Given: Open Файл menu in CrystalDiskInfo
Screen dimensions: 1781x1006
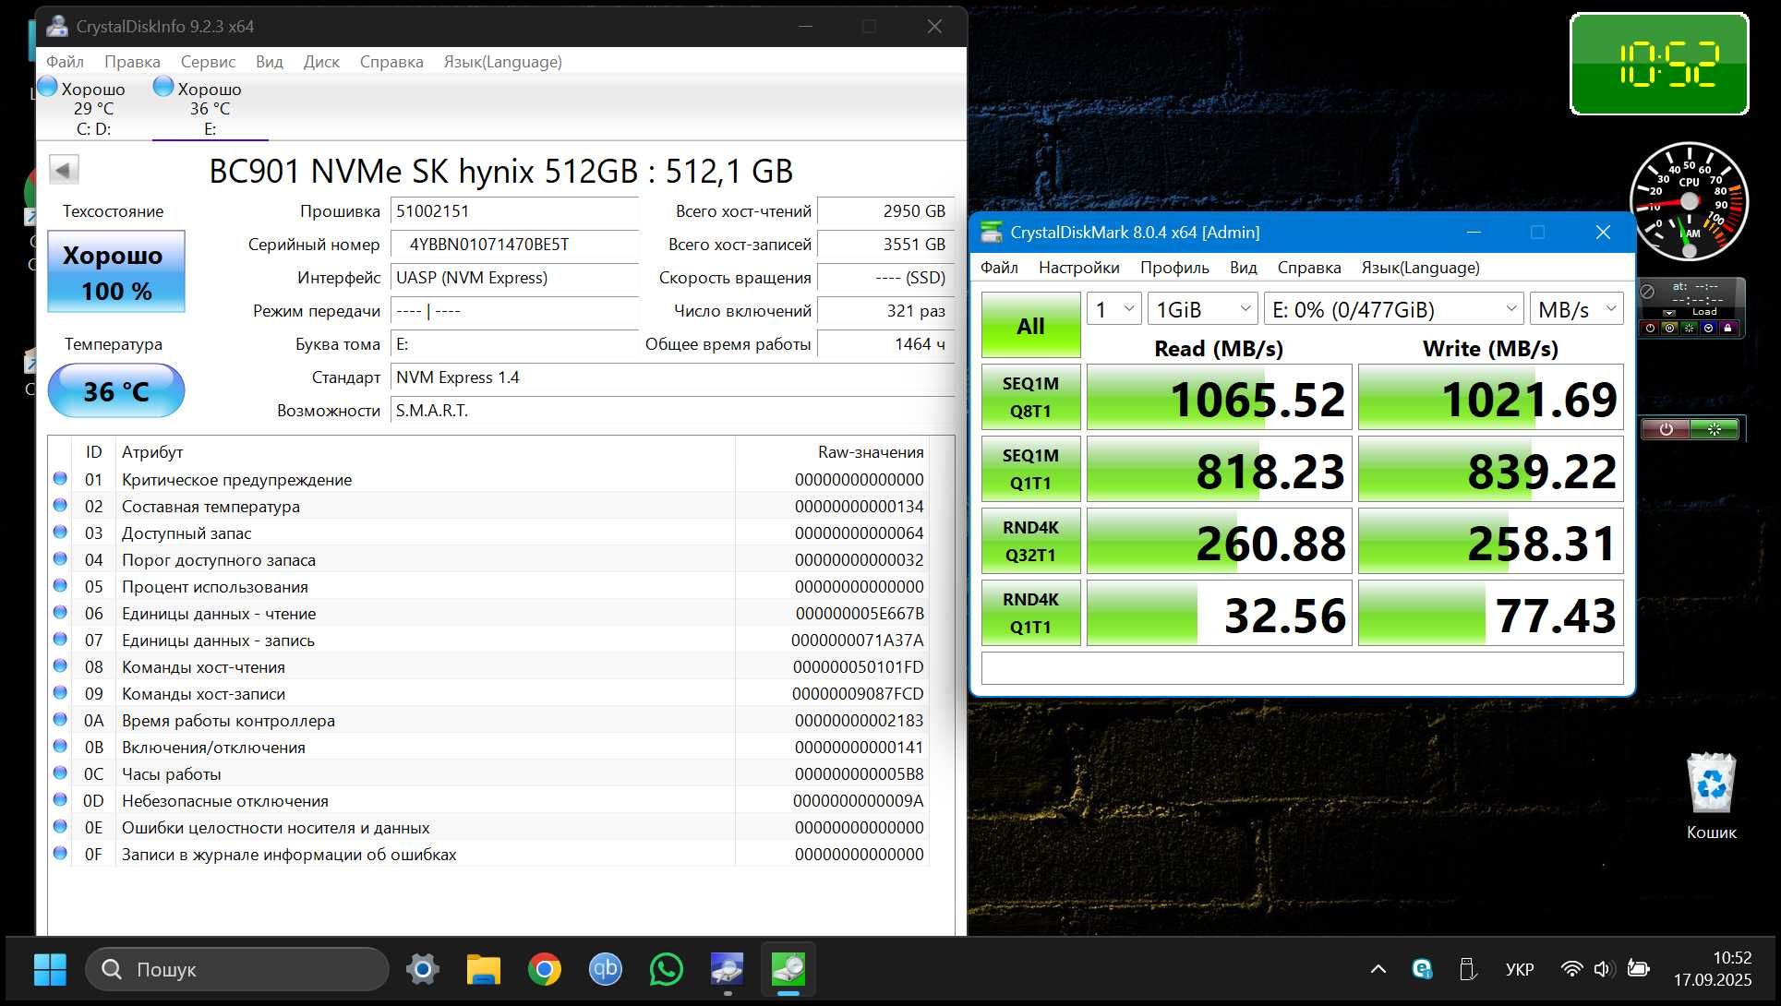Looking at the screenshot, I should 65,62.
